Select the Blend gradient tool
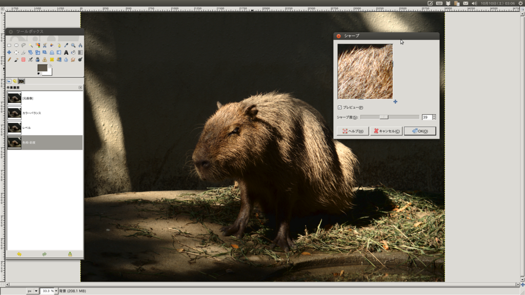Image resolution: width=525 pixels, height=295 pixels. tap(80, 53)
